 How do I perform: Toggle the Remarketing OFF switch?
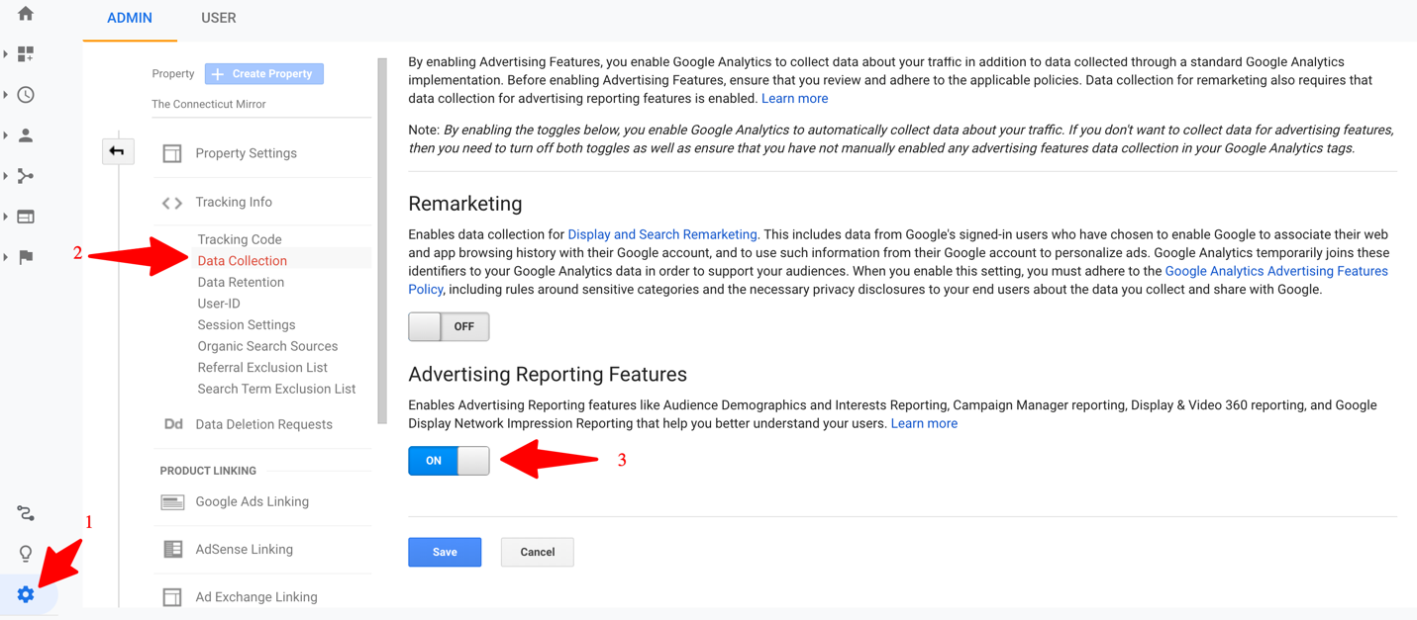(x=449, y=326)
